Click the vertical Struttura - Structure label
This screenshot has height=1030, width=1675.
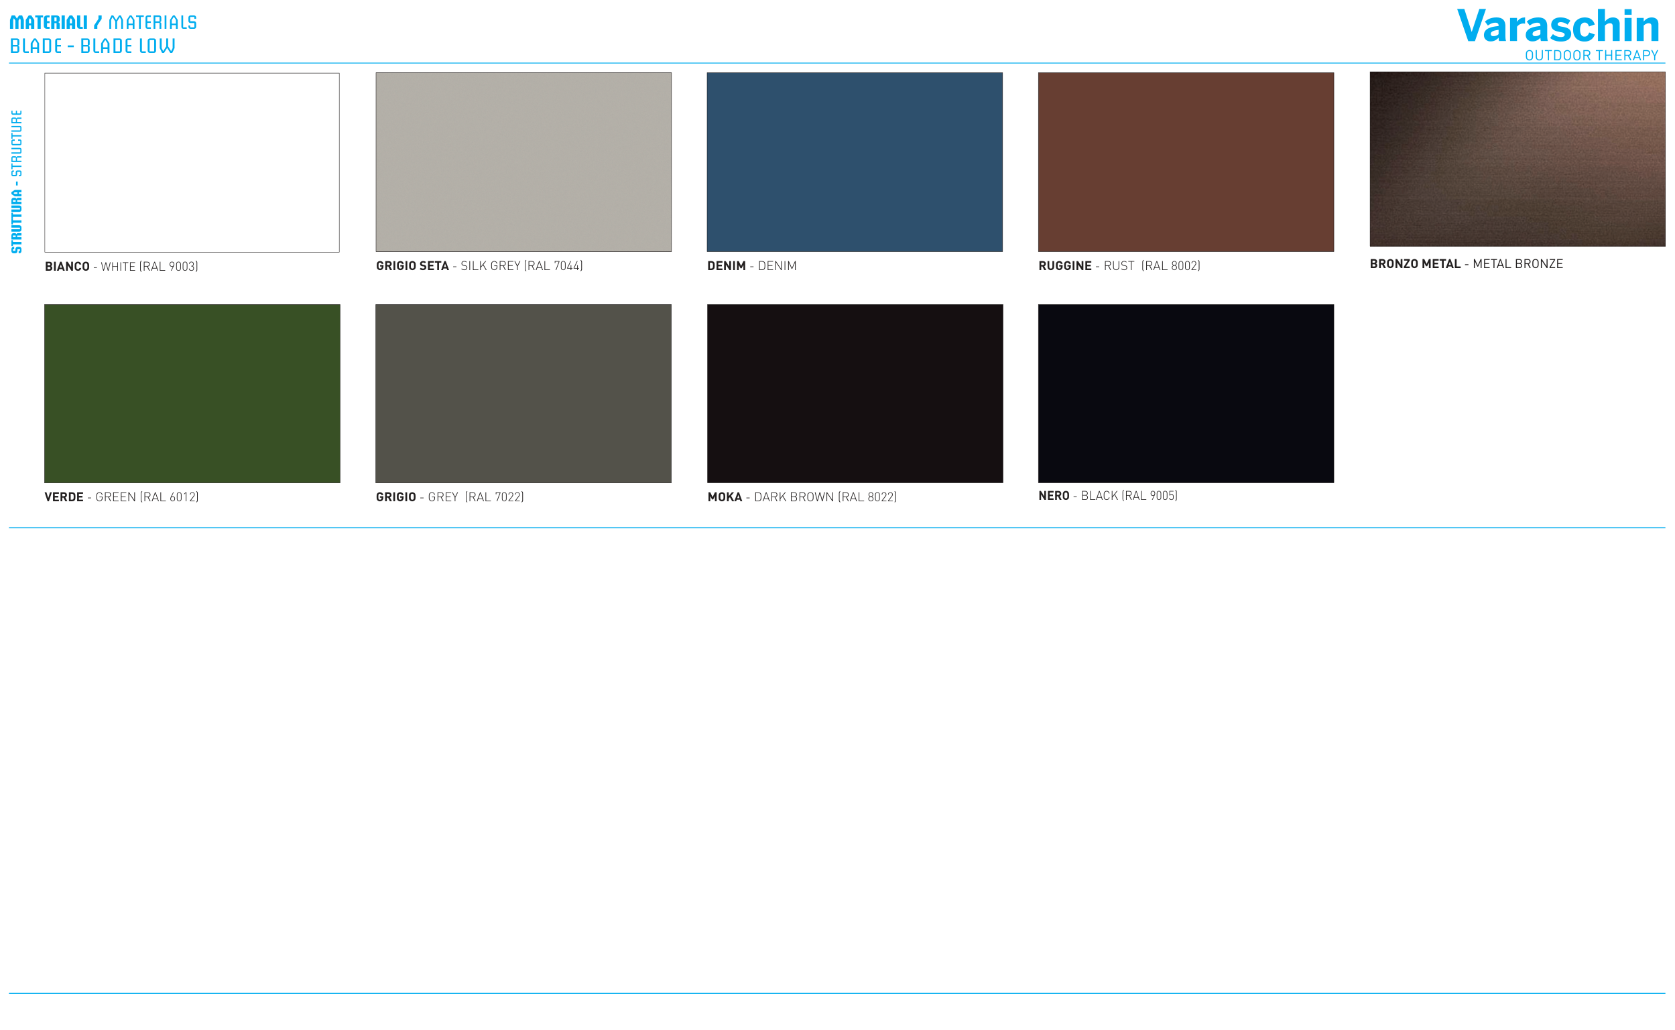[x=17, y=181]
